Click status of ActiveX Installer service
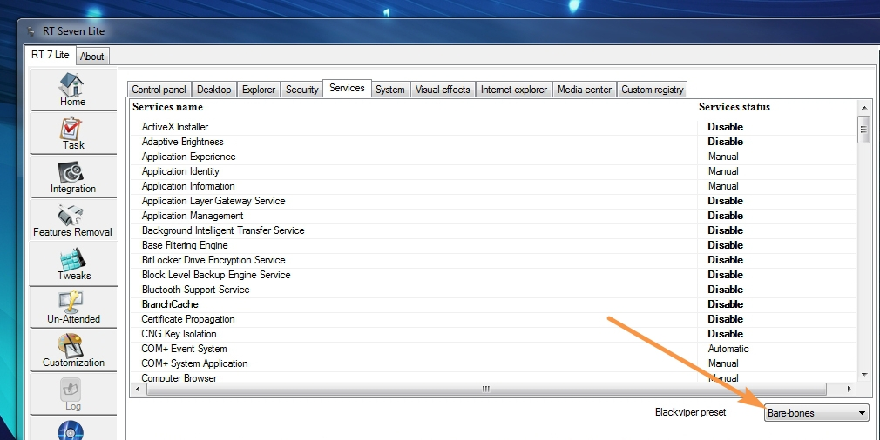Image resolution: width=880 pixels, height=440 pixels. [x=725, y=127]
